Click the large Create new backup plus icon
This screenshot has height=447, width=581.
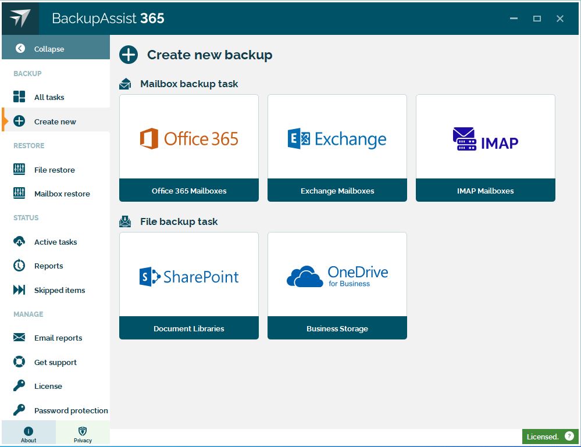(x=129, y=55)
